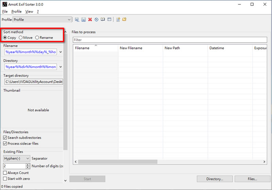Image resolution: width=272 pixels, height=190 pixels.
Task: Open the ? help menu
Action: pyautogui.click(x=38, y=12)
